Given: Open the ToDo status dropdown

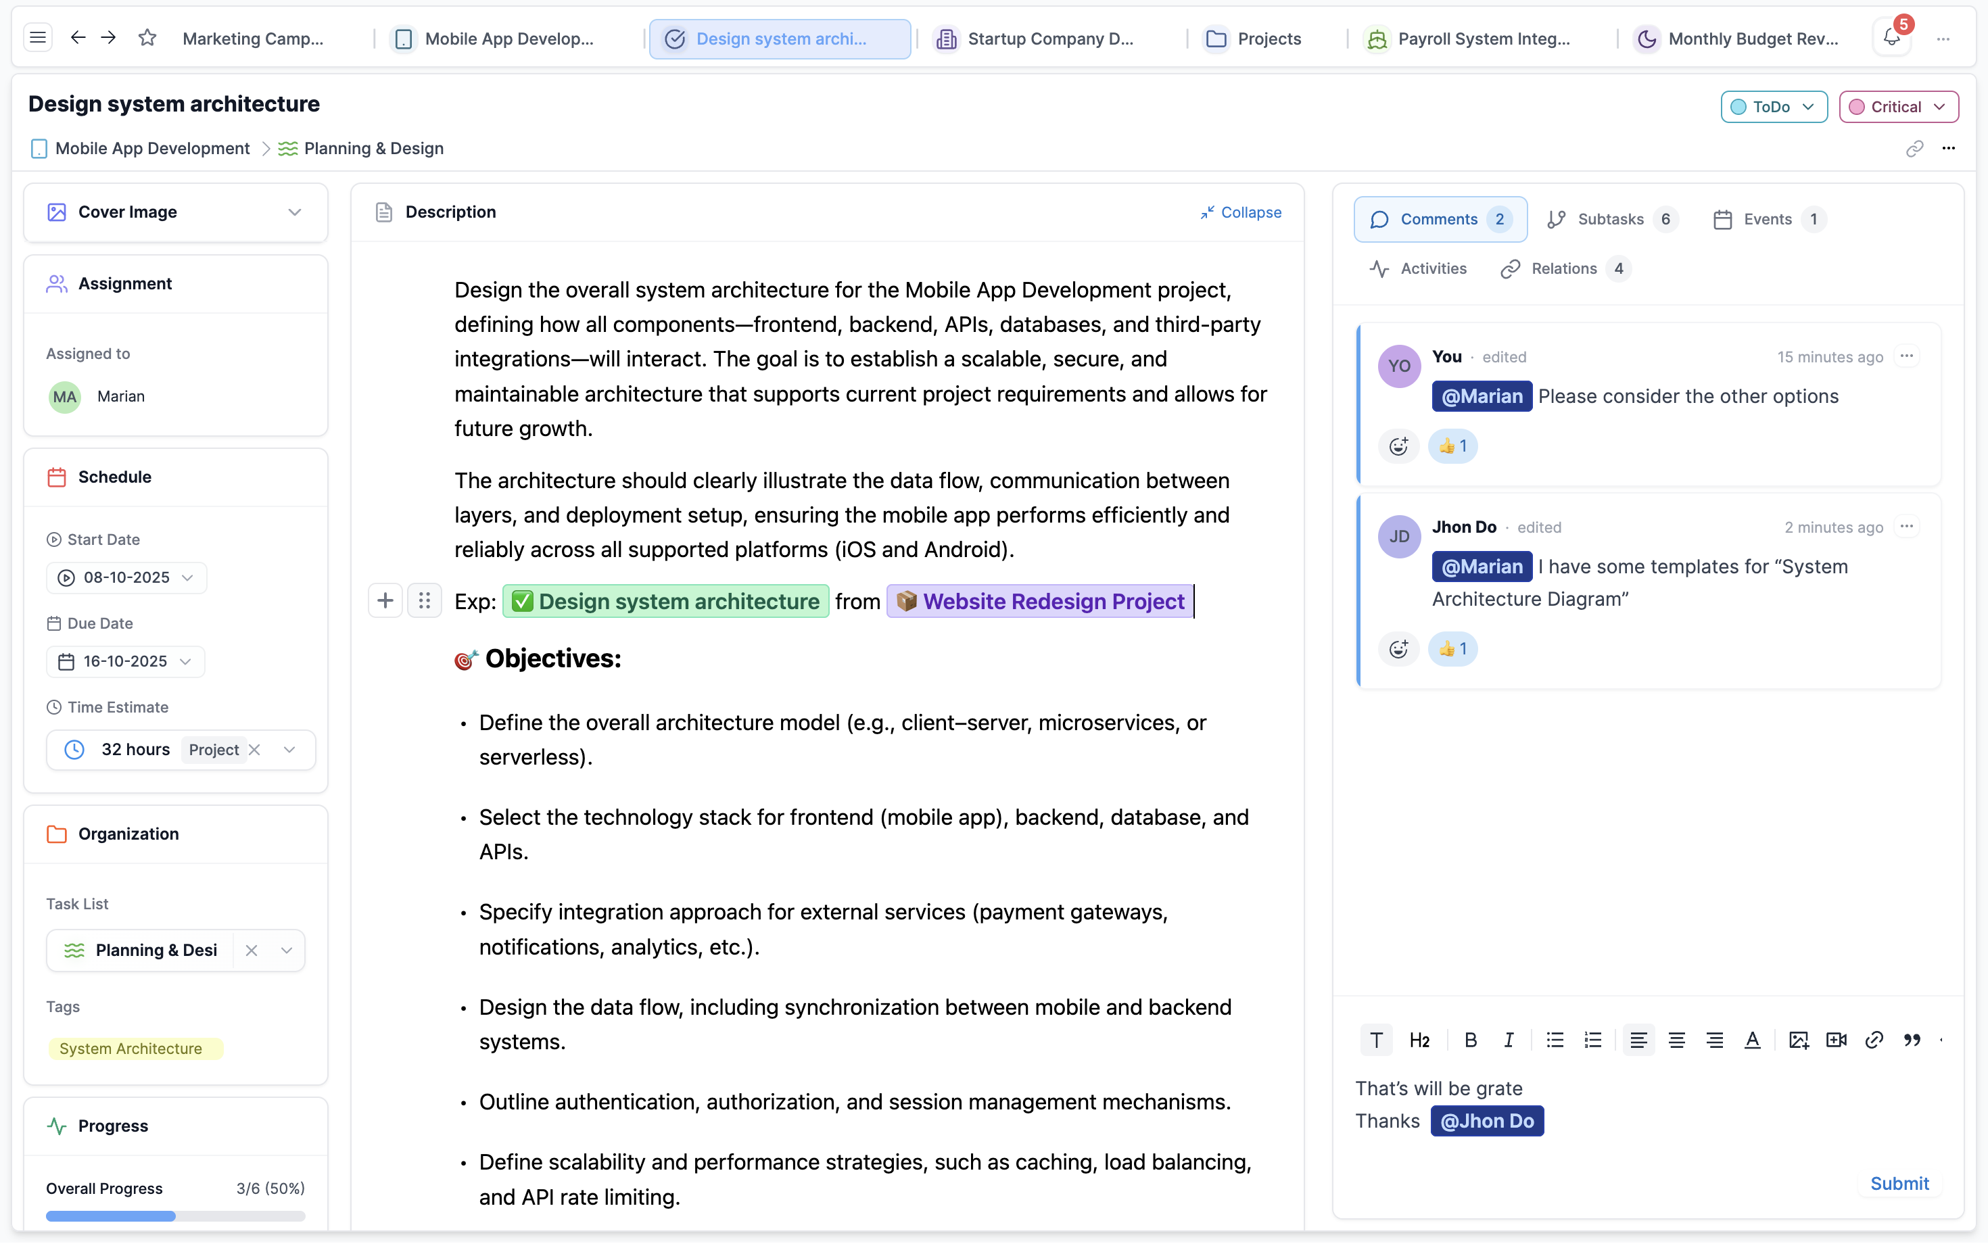Looking at the screenshot, I should point(1774,106).
